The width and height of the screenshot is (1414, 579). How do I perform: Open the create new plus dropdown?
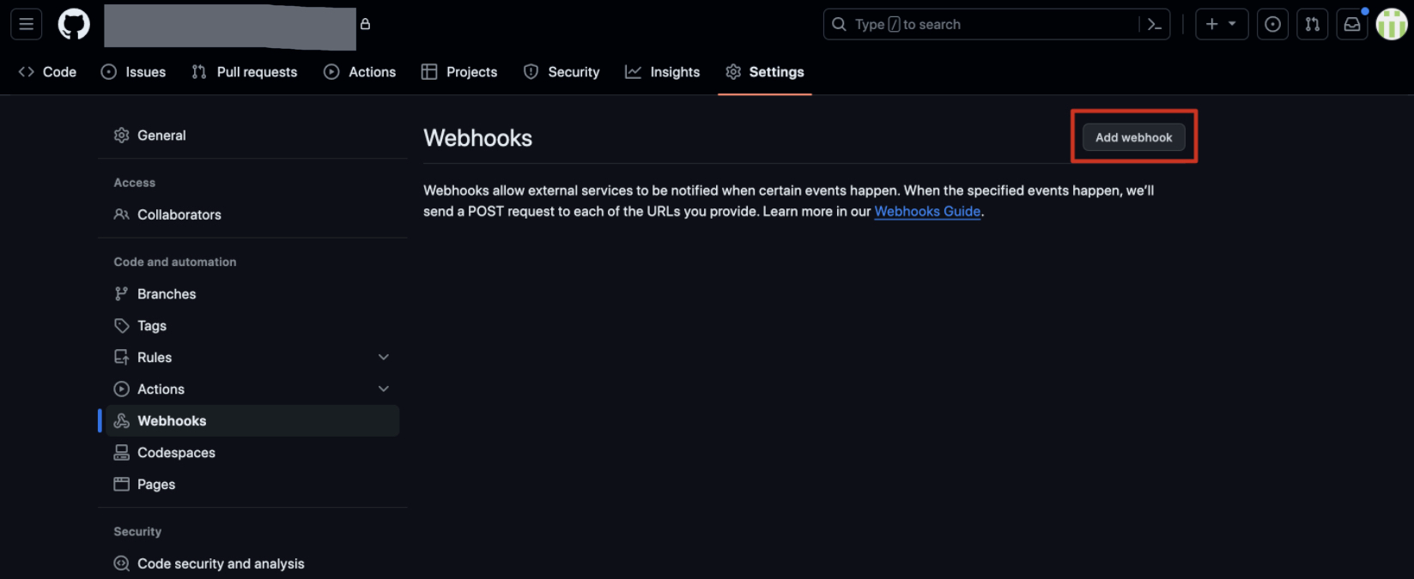click(1221, 24)
